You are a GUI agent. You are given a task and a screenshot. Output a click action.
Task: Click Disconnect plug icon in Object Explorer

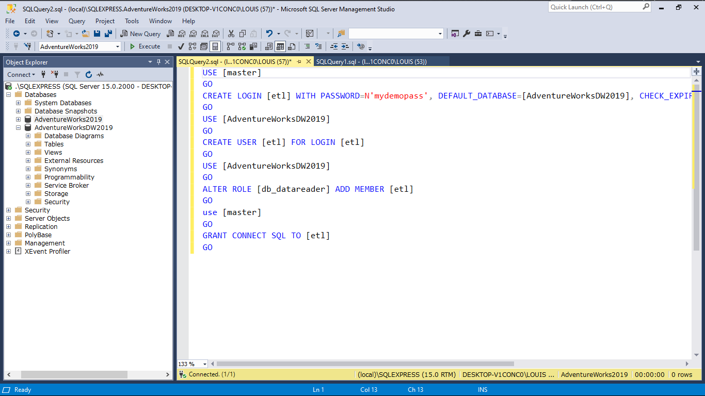55,74
